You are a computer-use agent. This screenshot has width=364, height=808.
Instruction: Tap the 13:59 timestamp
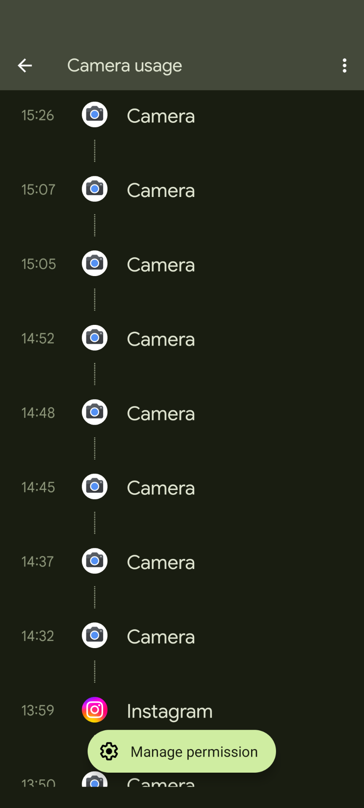(38, 710)
